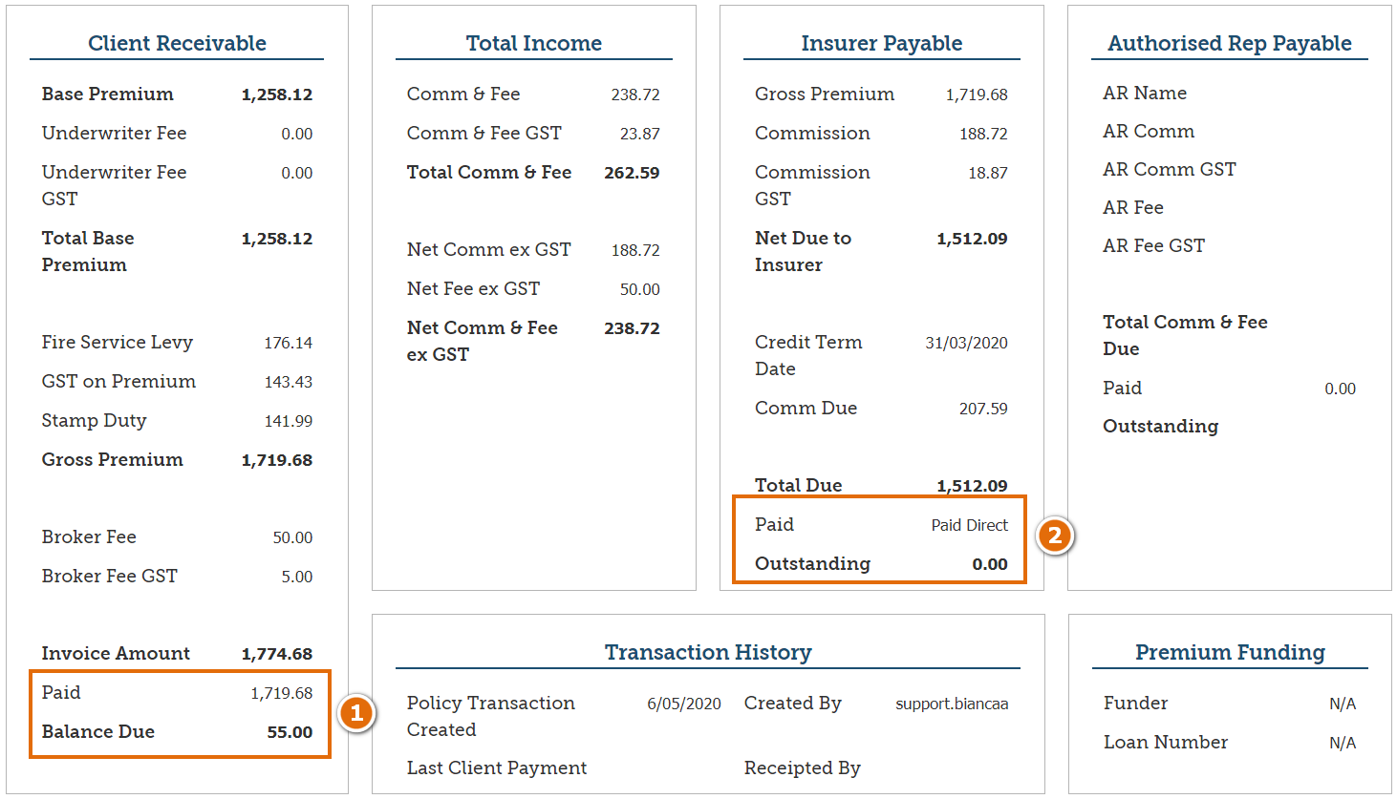Viewport: 1397px width, 799px height.
Task: Click the support.biancaa Created By value
Action: click(x=952, y=704)
